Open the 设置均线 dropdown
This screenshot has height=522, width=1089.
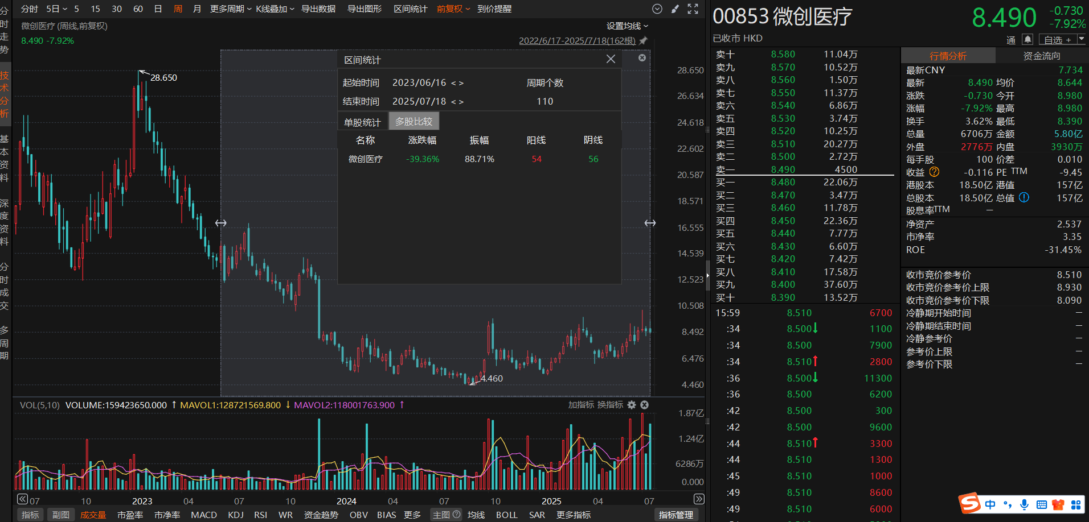pos(627,26)
